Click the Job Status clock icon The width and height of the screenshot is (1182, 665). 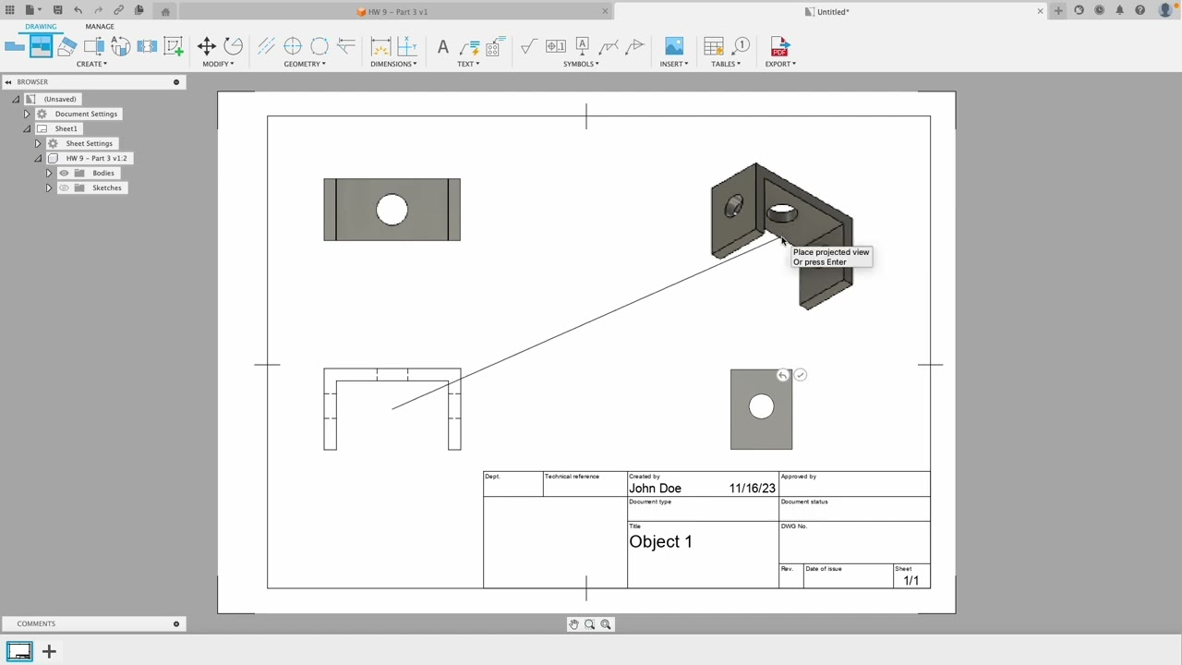pos(1099,10)
